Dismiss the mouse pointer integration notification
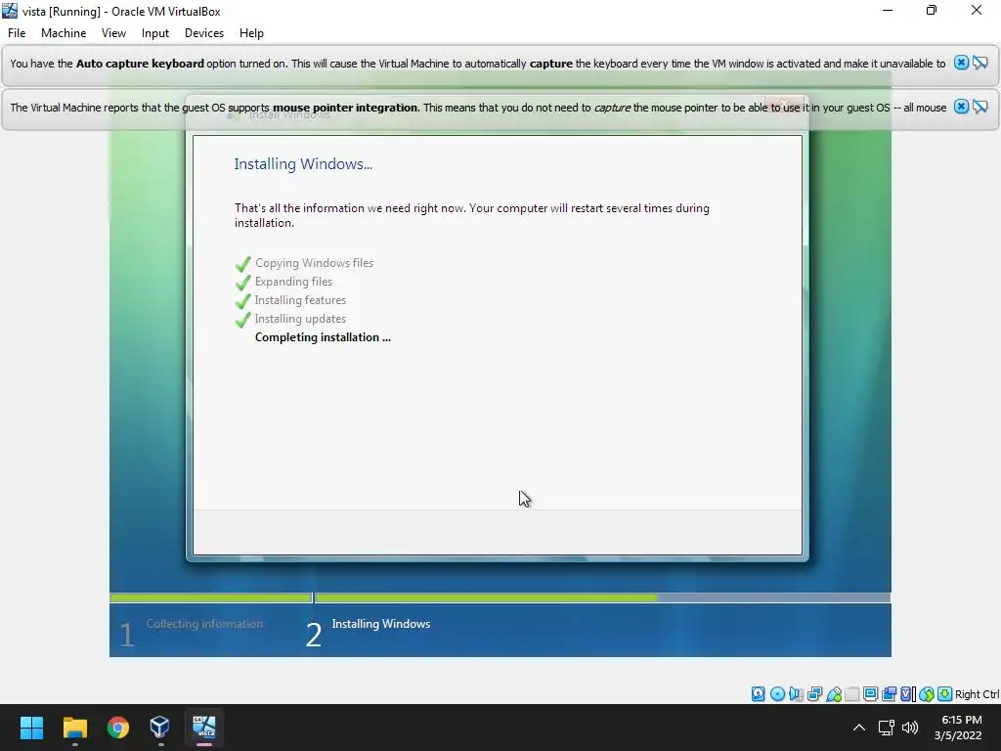This screenshot has width=1001, height=751. [962, 107]
